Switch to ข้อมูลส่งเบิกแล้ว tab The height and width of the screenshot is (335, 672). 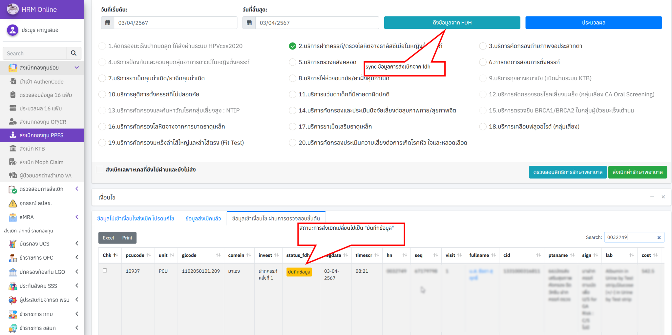click(x=203, y=218)
